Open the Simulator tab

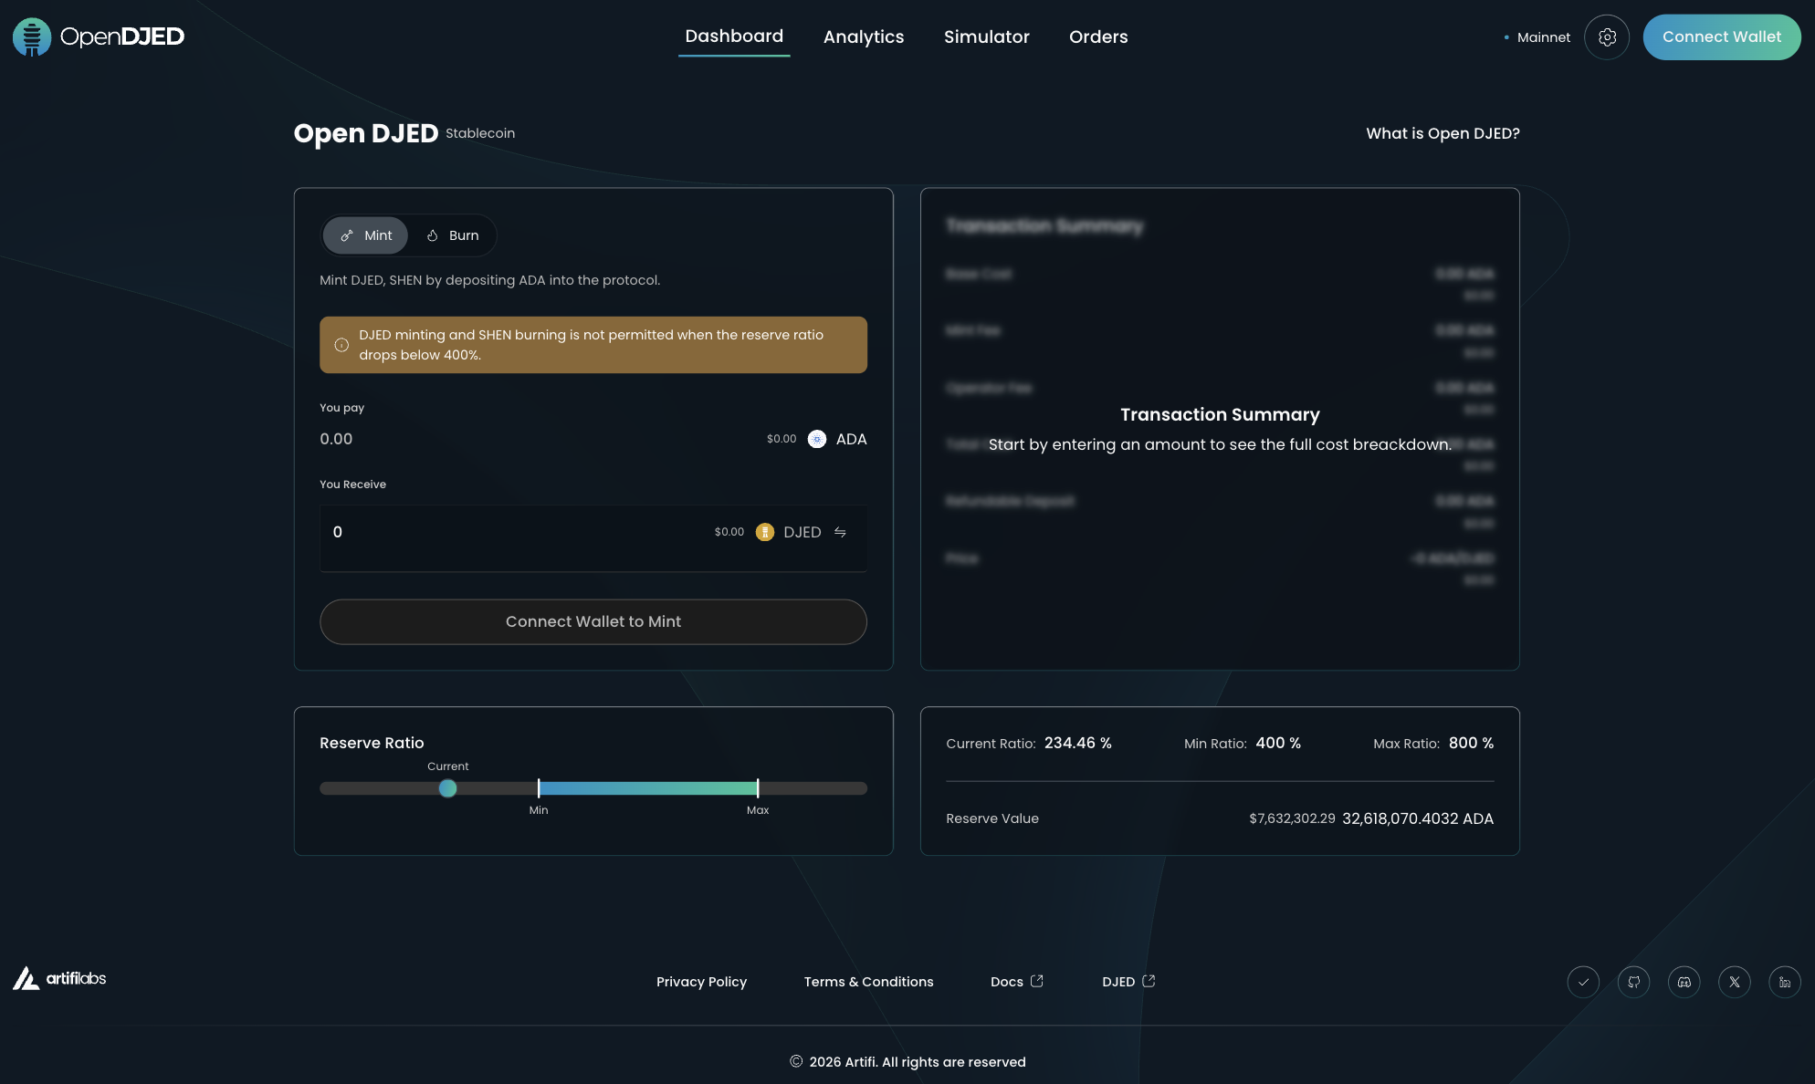[987, 36]
